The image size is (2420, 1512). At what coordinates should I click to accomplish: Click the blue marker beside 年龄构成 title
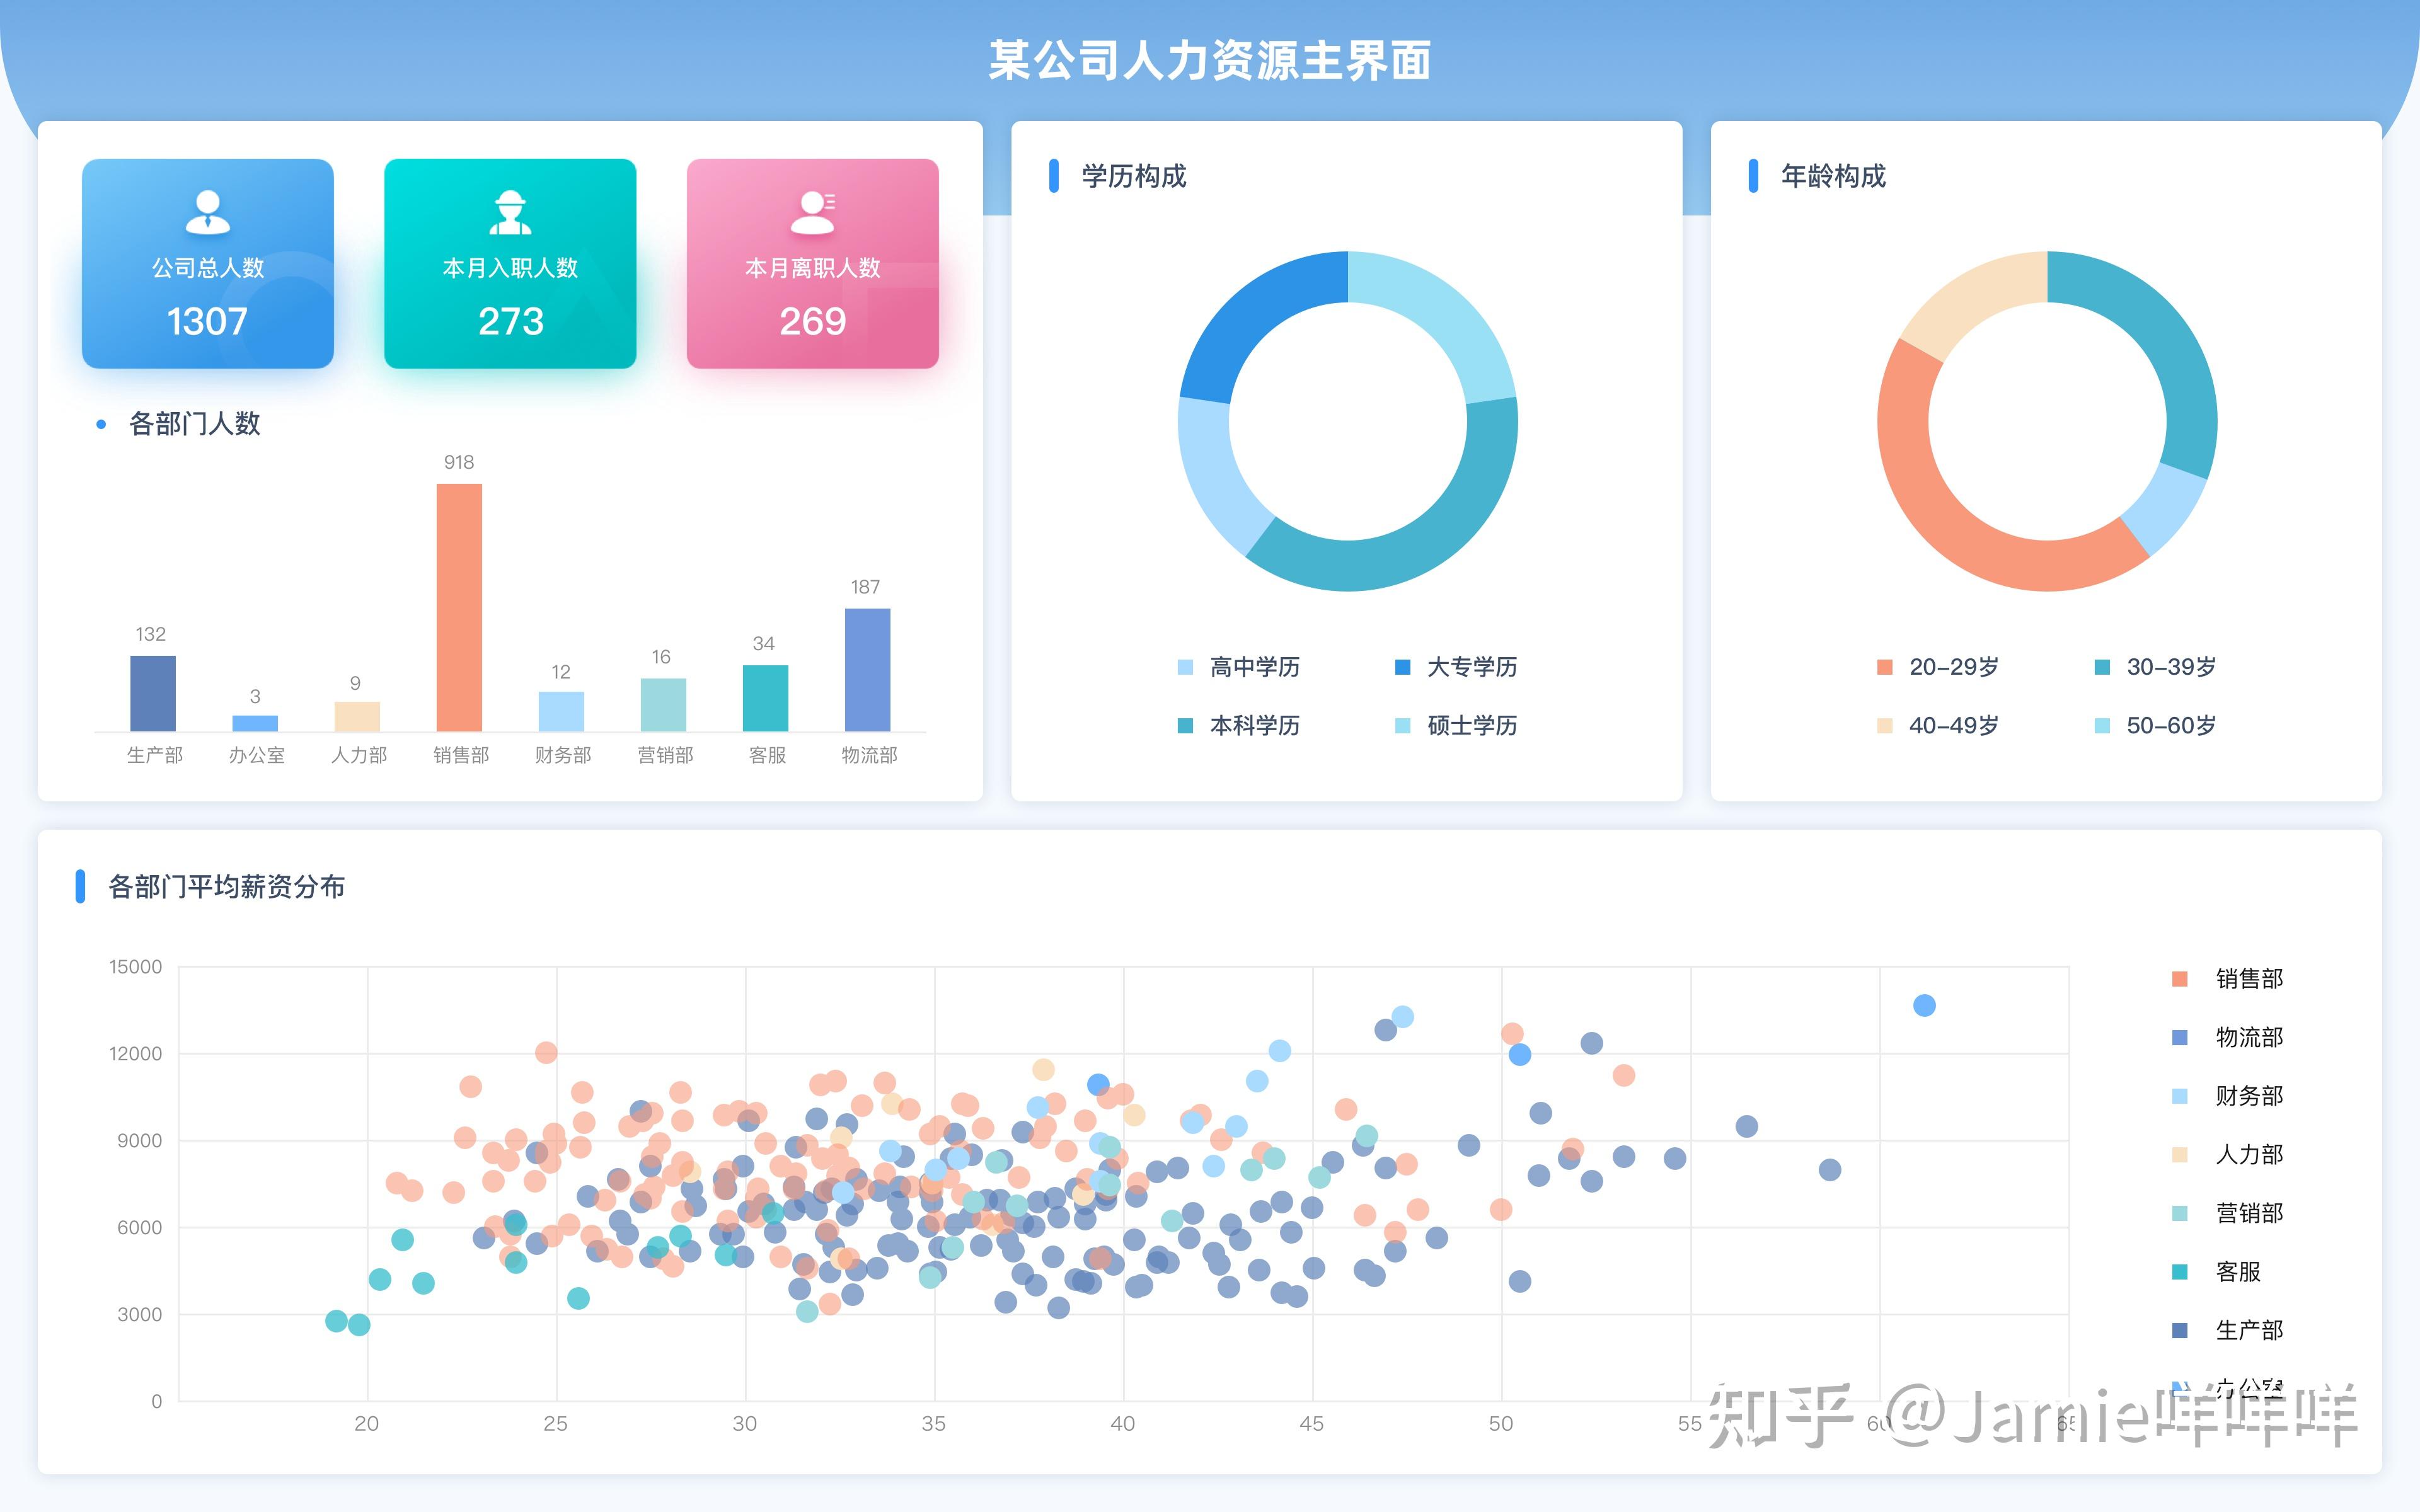[1753, 176]
